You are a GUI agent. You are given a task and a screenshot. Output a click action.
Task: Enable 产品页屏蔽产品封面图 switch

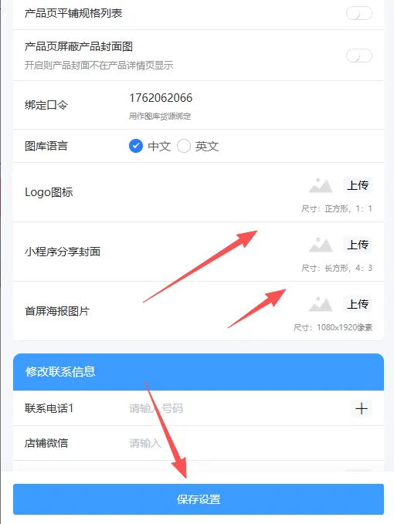pos(359,56)
